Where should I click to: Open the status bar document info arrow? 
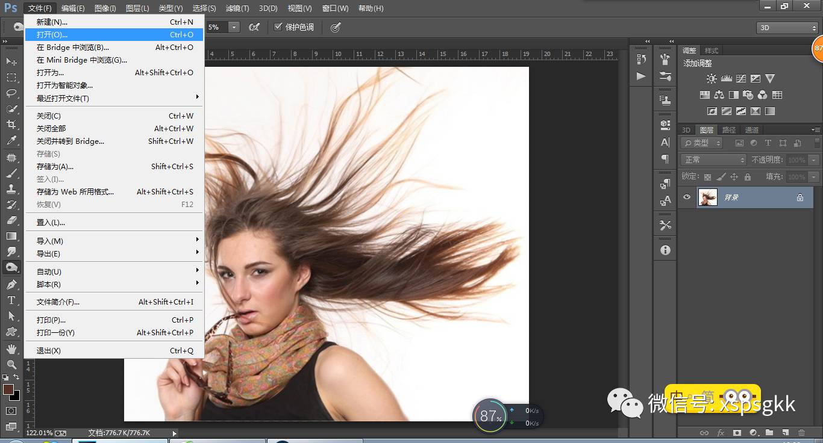pyautogui.click(x=175, y=433)
